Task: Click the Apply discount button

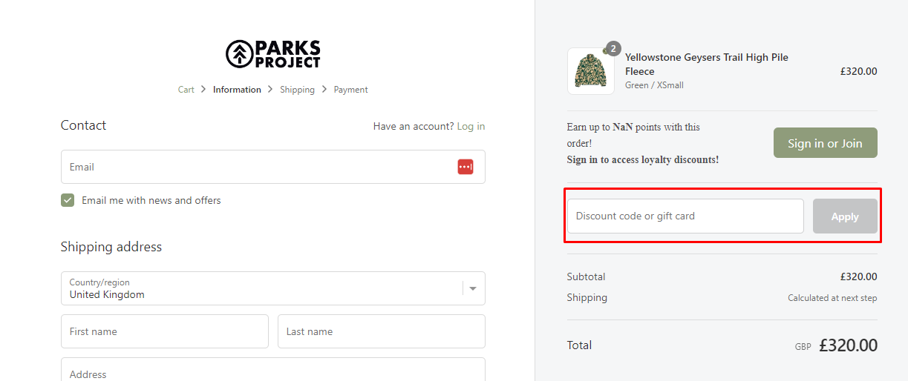Action: click(845, 216)
